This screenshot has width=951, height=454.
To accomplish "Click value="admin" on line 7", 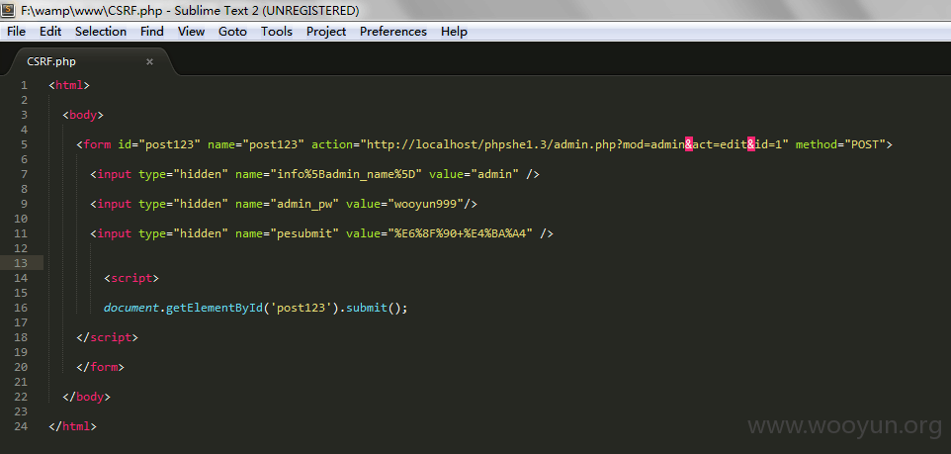I will tap(475, 174).
